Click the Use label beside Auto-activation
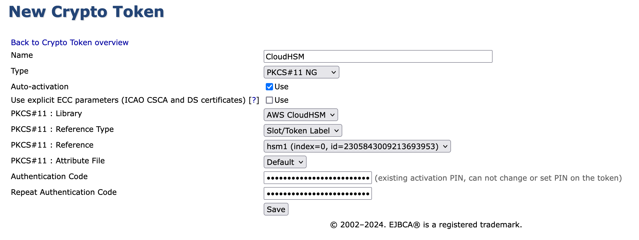This screenshot has width=639, height=240. (281, 87)
